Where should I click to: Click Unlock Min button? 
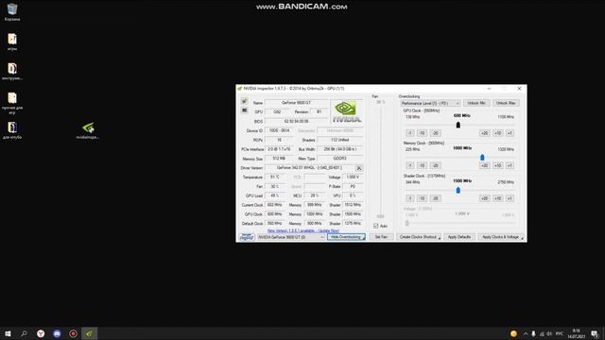(476, 103)
